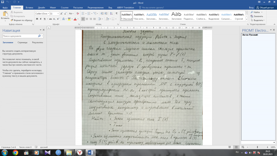Increase font size icon
The image size is (277, 156).
click(61, 14)
